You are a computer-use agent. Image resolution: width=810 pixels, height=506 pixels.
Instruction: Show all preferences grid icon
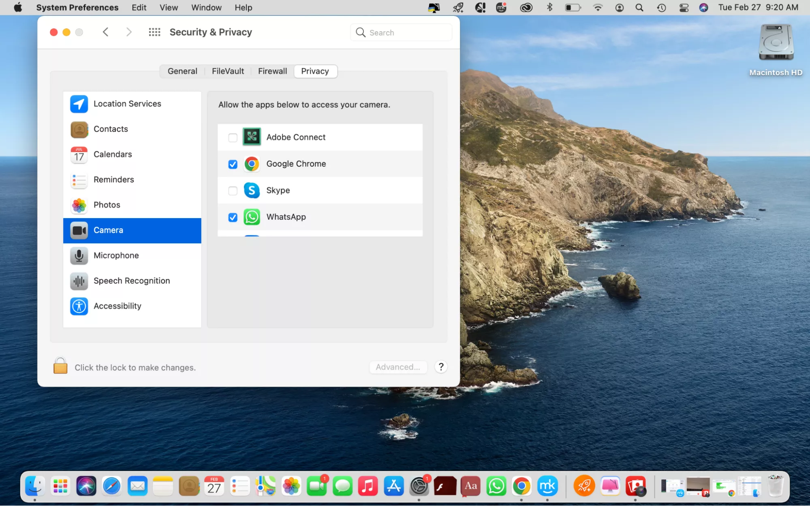(154, 32)
